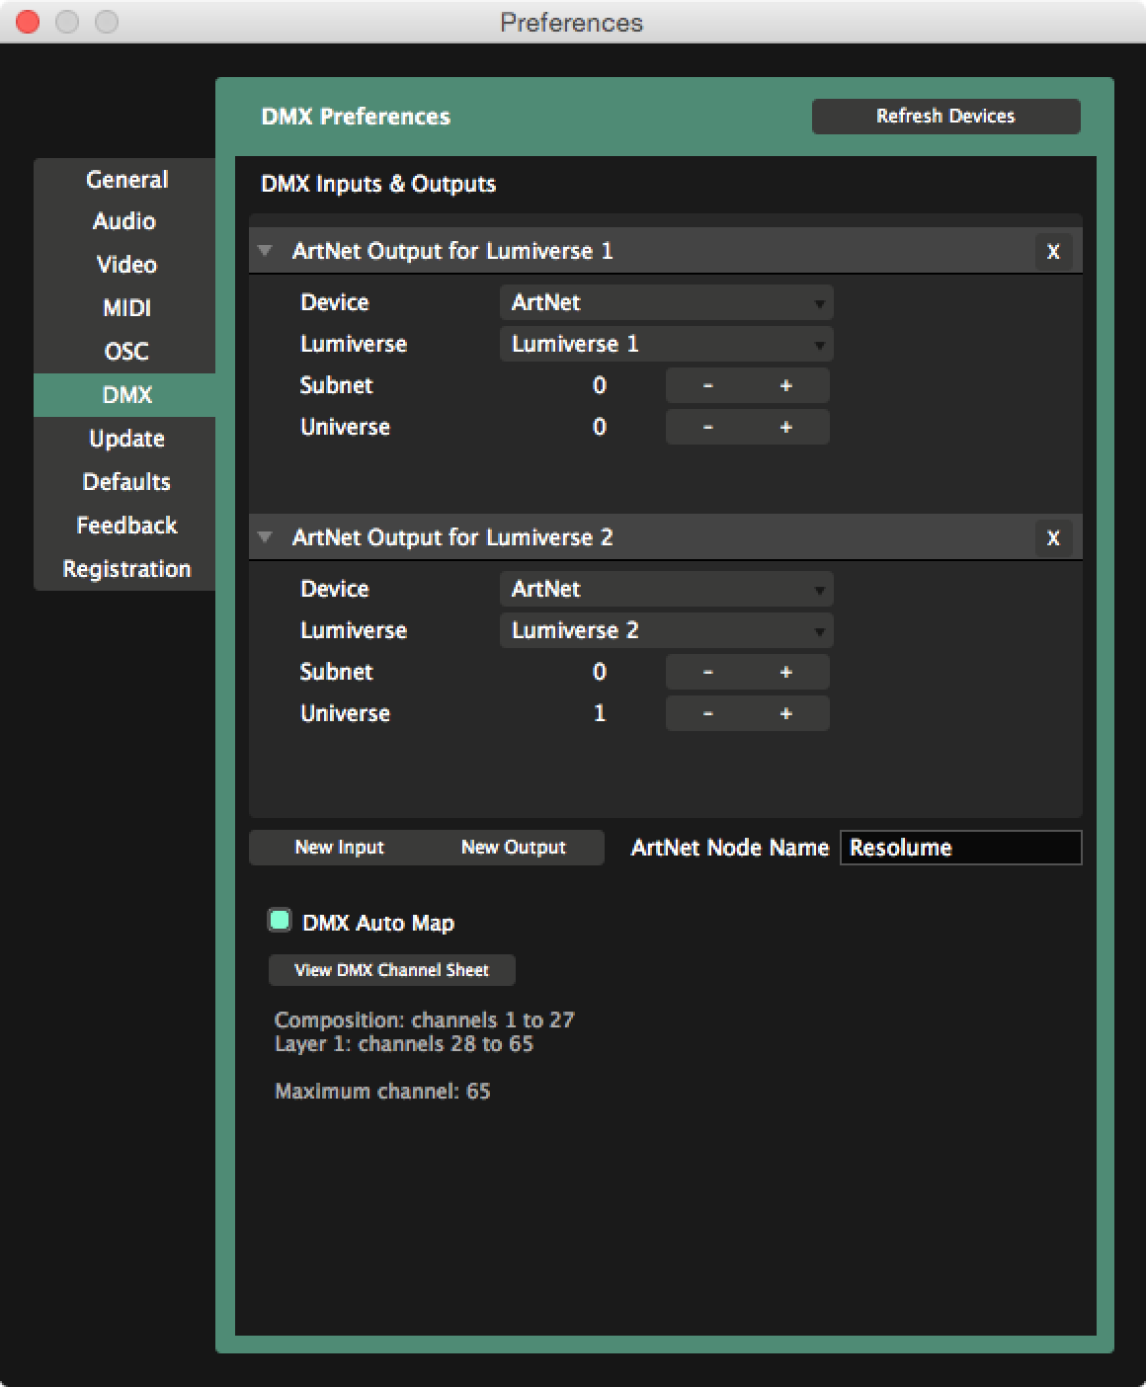Increment the Subnet value for Lumiverse 1
Screen dimensions: 1146x1387
[786, 385]
